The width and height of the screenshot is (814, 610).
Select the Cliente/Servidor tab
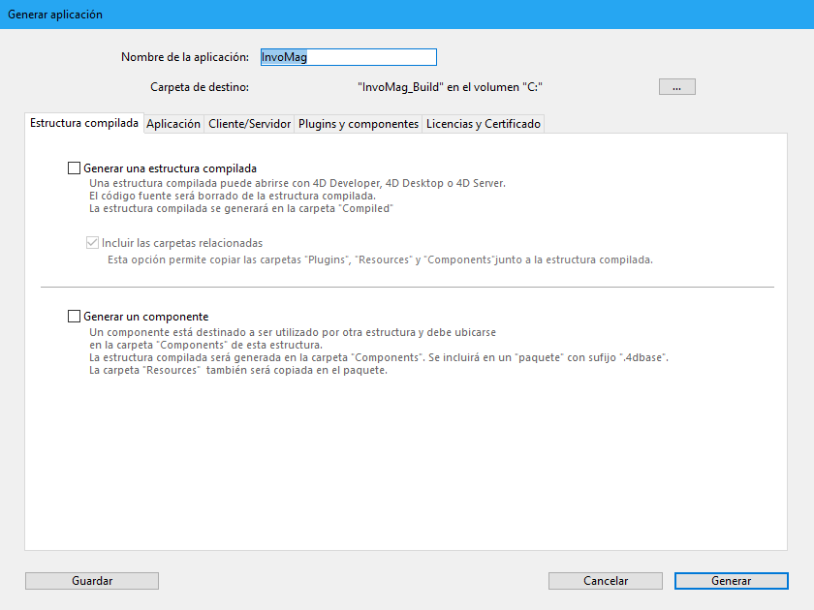[249, 124]
